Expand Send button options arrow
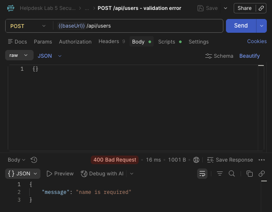272x212 pixels. click(x=262, y=26)
